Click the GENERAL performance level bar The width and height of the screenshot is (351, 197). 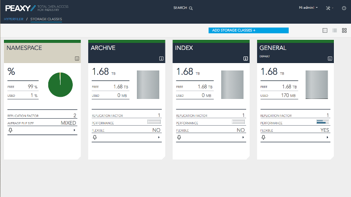(x=322, y=122)
